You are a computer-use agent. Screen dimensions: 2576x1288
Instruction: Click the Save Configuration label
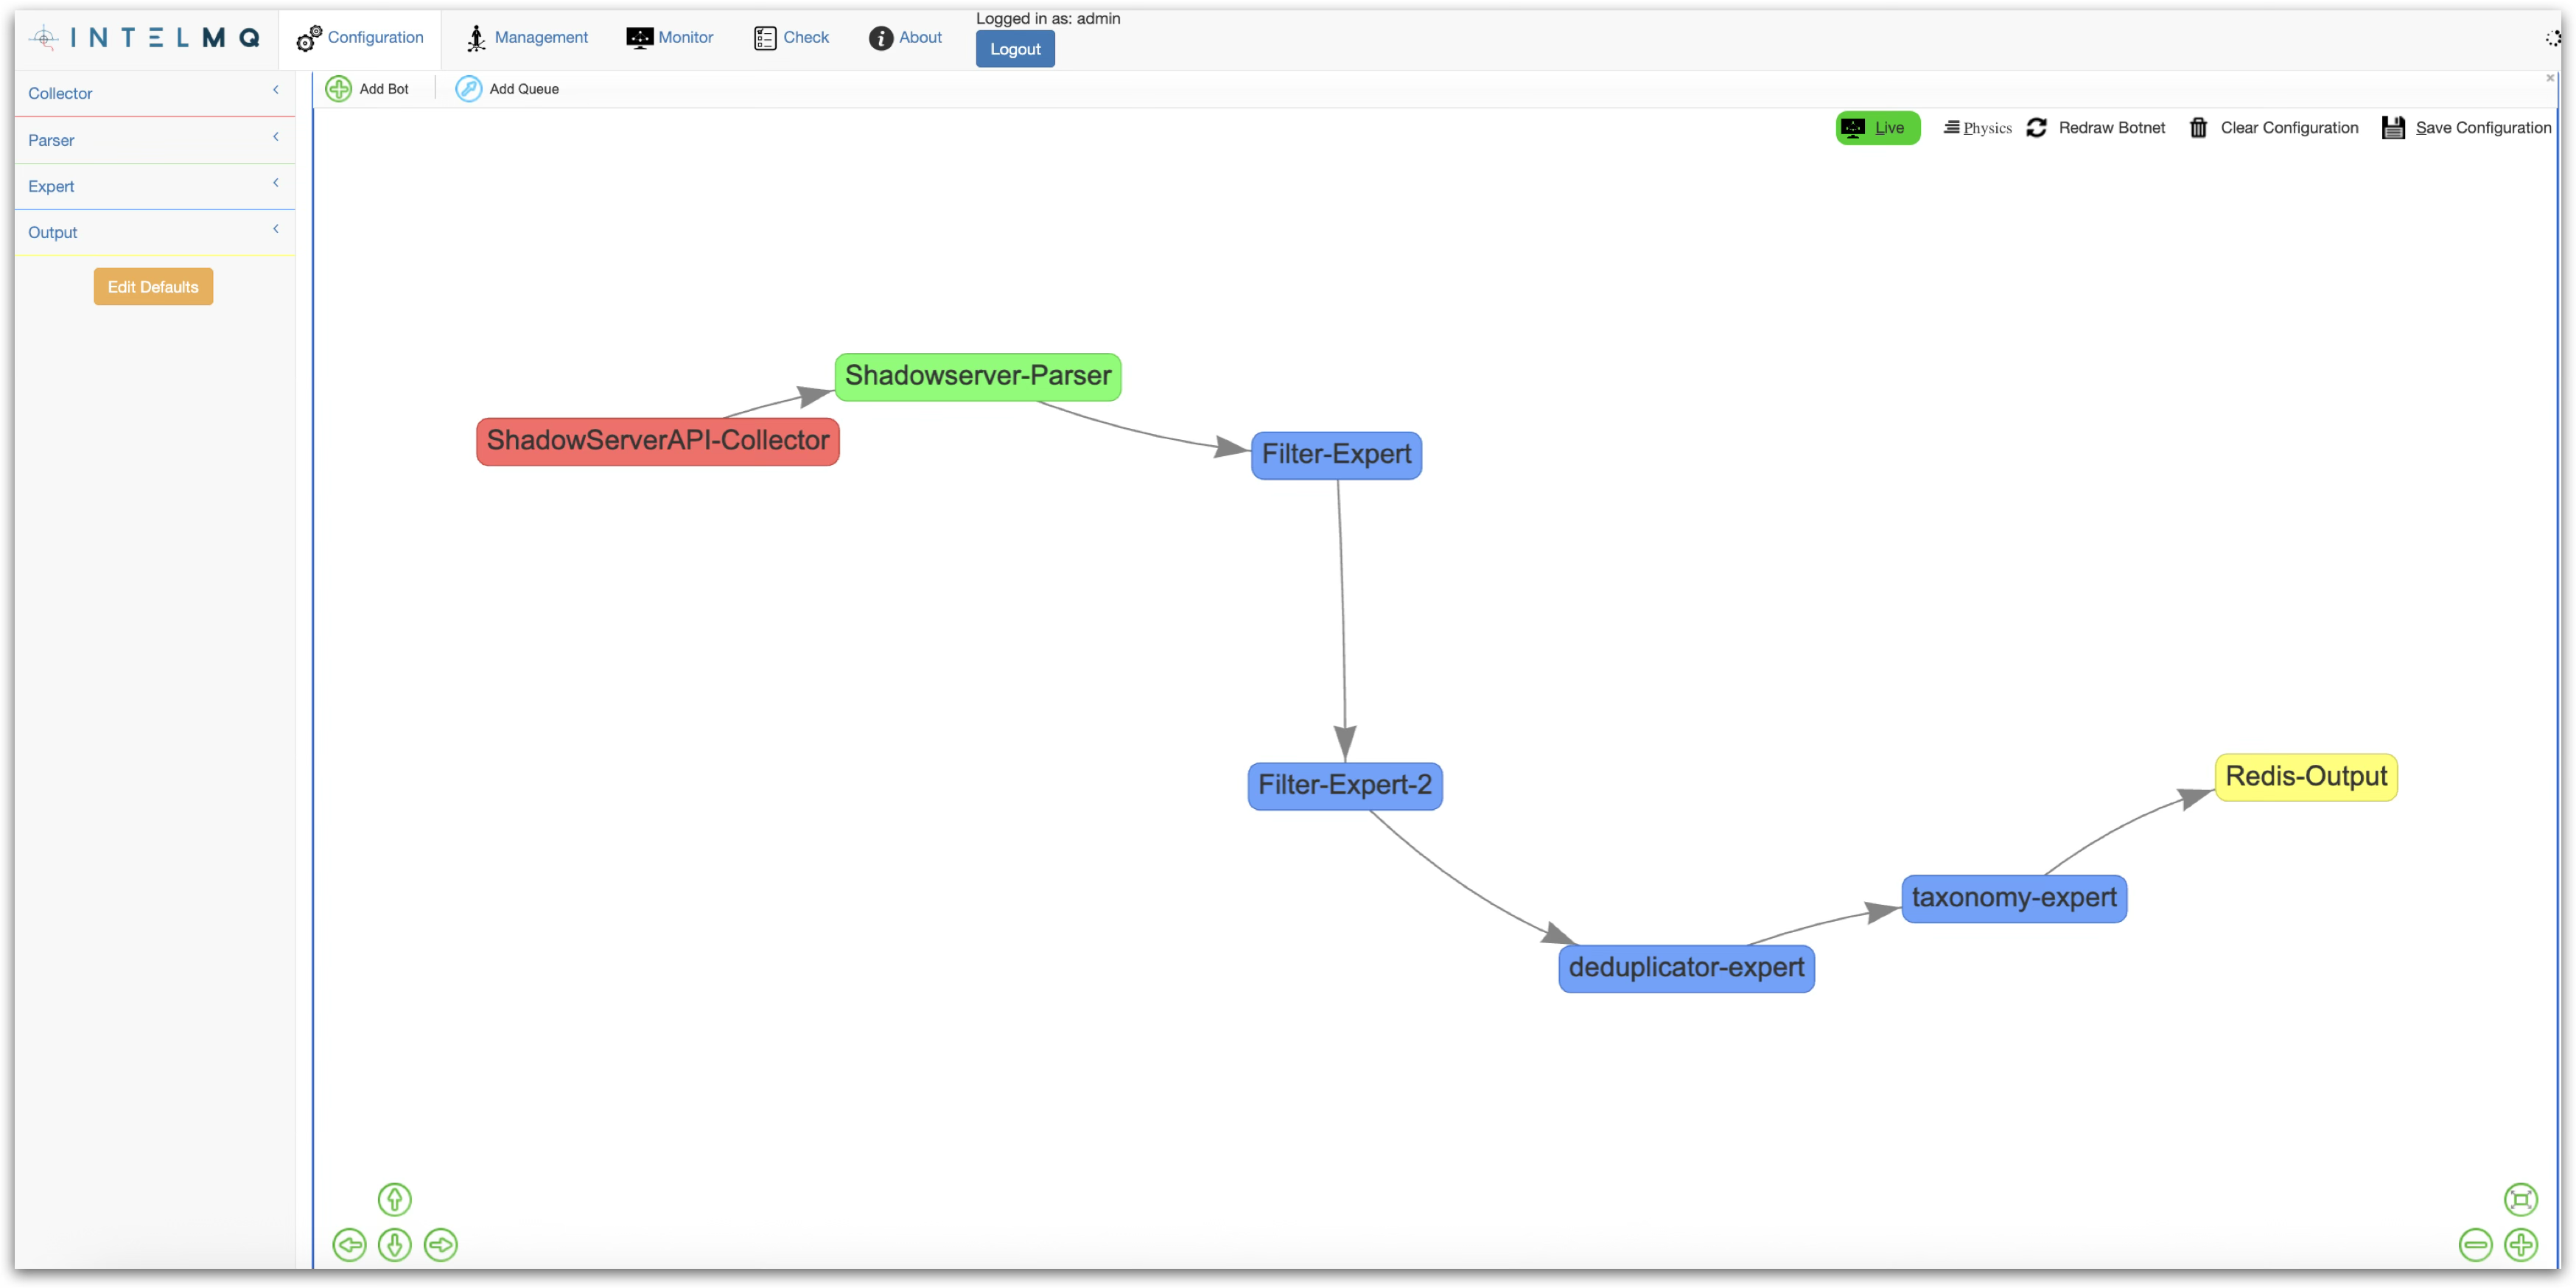pyautogui.click(x=2483, y=128)
